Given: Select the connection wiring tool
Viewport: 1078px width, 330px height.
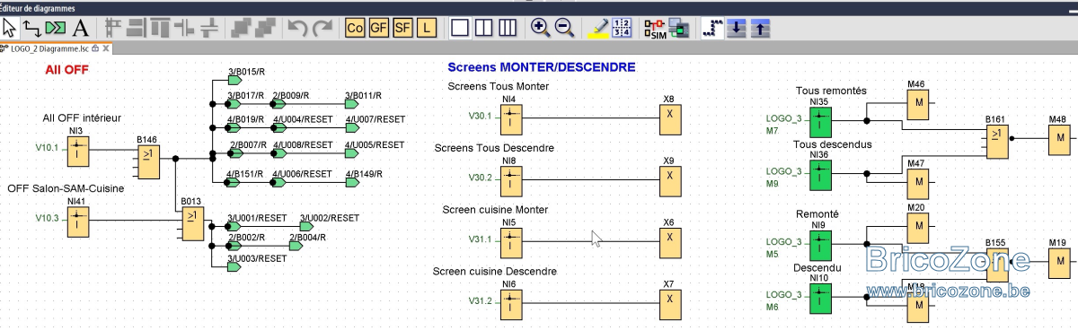Looking at the screenshot, I should [32, 28].
